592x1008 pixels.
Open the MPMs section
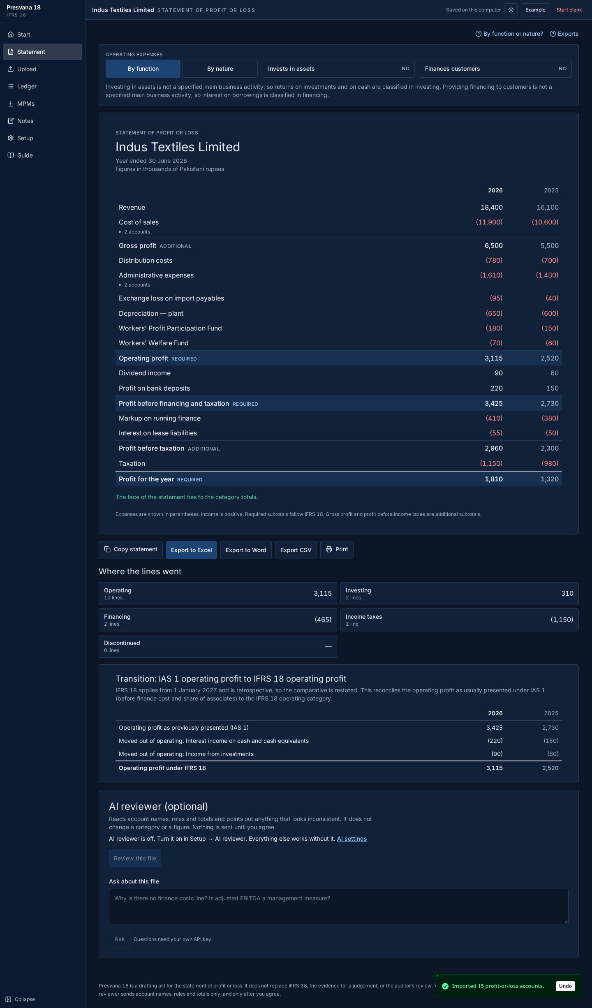coord(42,104)
